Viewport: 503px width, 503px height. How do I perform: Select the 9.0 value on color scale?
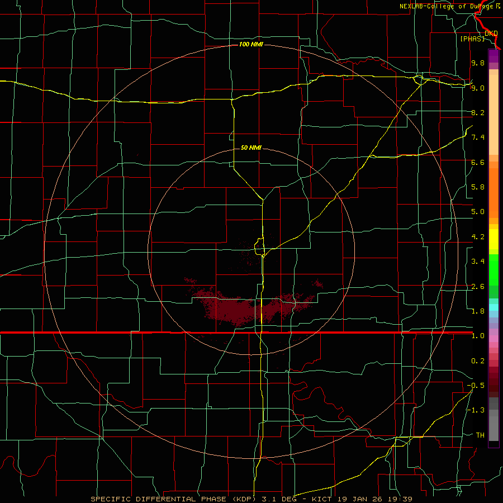478,88
